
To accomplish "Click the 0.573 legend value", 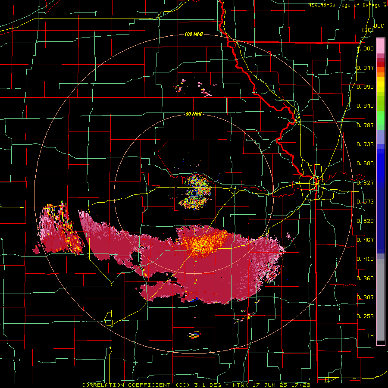I will [365, 202].
